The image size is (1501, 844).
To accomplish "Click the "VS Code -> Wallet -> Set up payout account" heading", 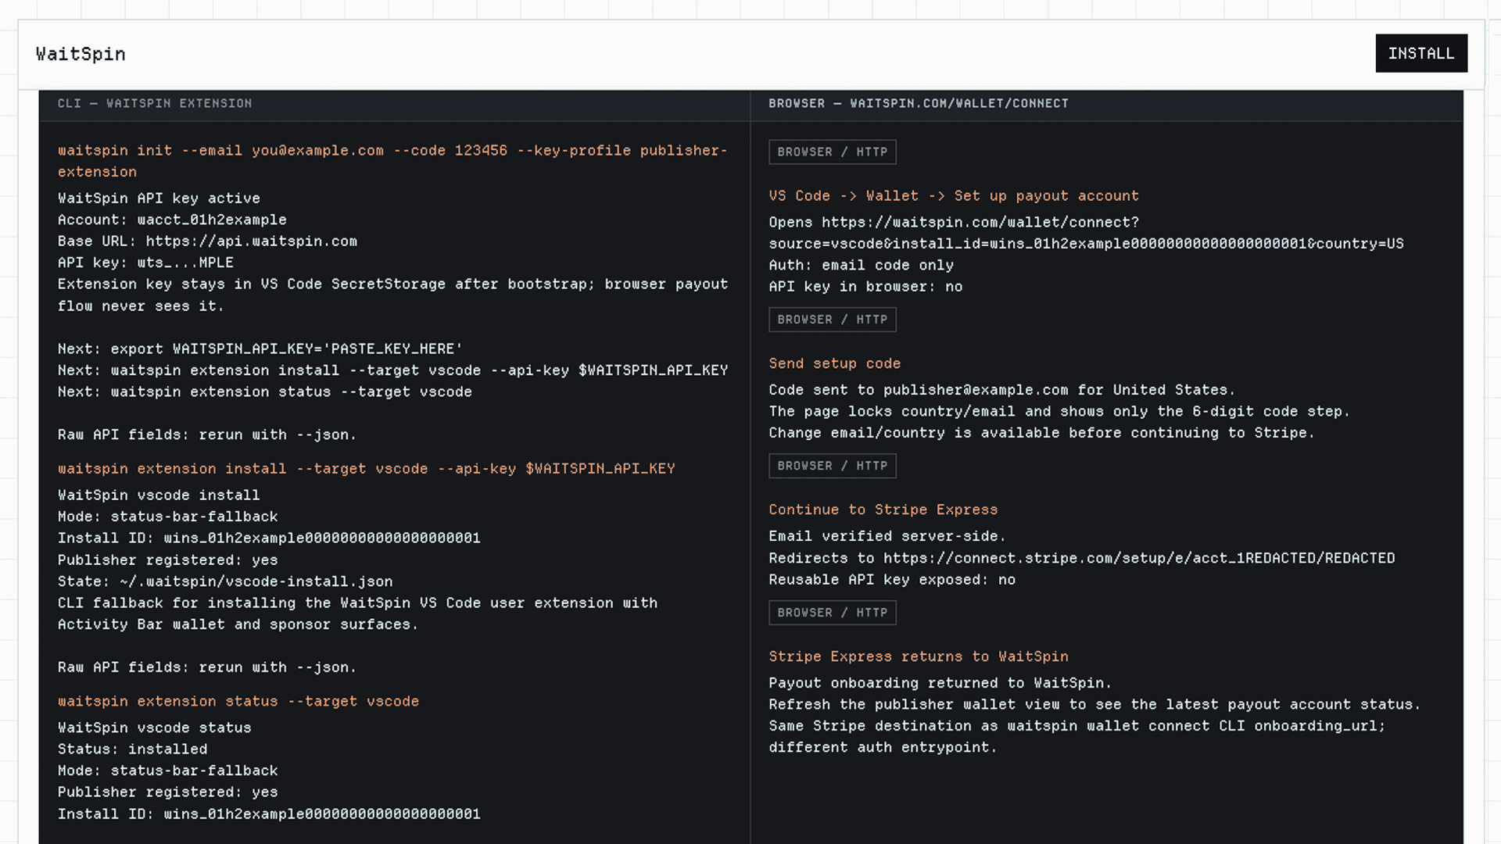I will point(954,196).
